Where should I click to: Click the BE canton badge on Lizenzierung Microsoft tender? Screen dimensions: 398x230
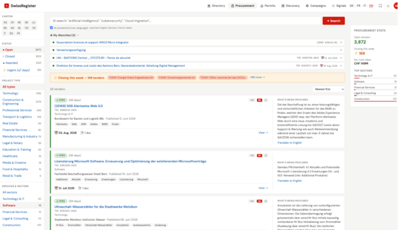pos(259,155)
